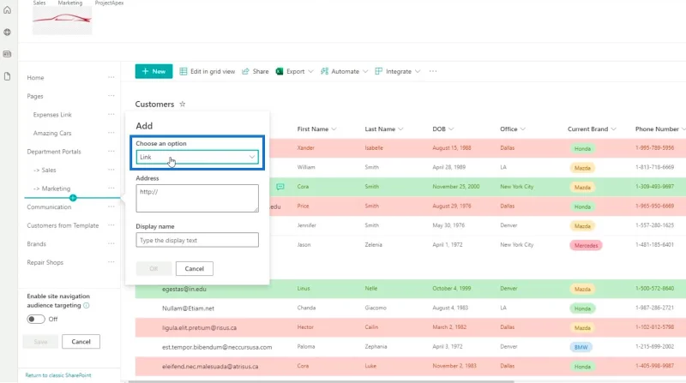The height and width of the screenshot is (383, 686).
Task: Follow the Return to classic SharePoint link
Action: point(58,375)
